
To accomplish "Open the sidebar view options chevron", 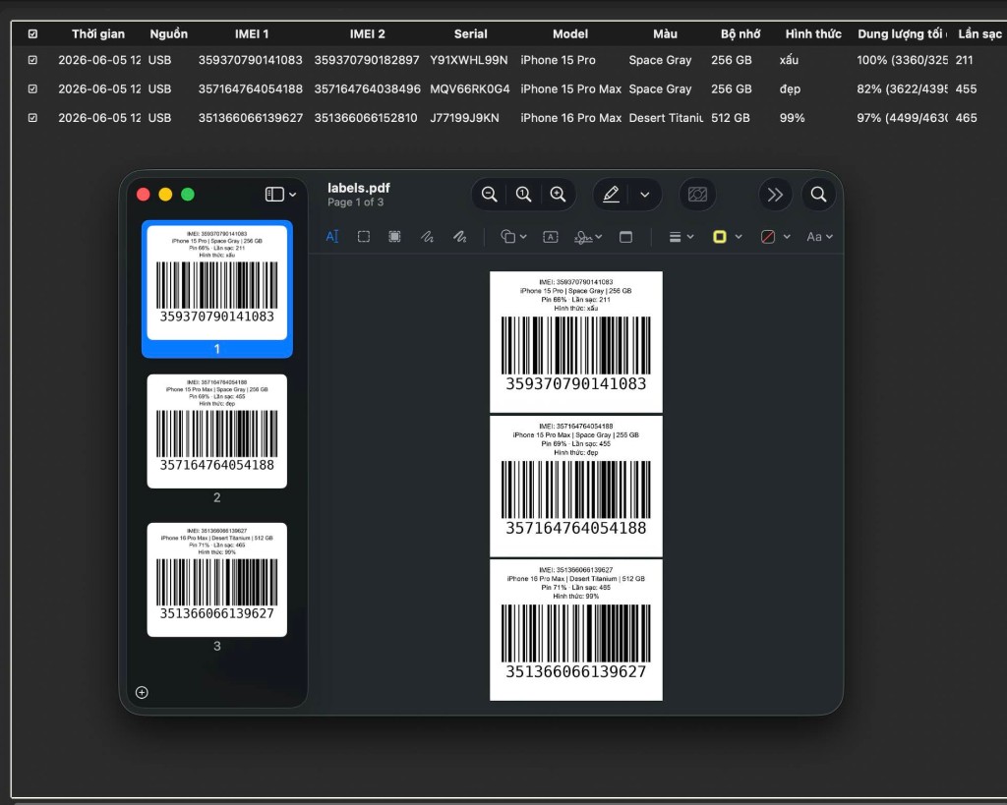I will 293,195.
